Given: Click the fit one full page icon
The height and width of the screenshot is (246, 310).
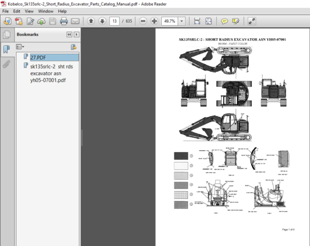Looking at the screenshot, I should (209, 21).
